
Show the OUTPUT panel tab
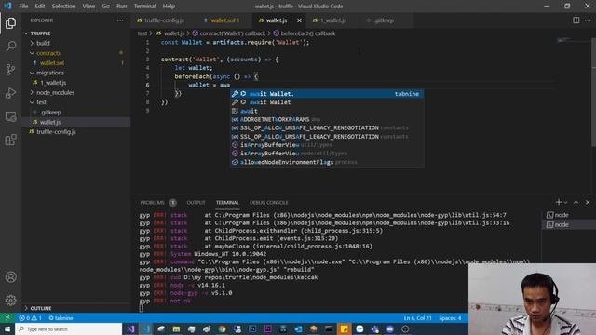coord(196,203)
